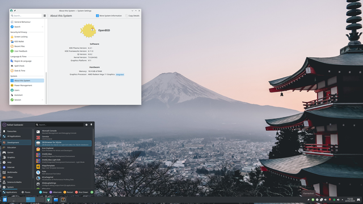Expand hidden system tray icons arrow
The width and height of the screenshot is (363, 204).
point(343,199)
